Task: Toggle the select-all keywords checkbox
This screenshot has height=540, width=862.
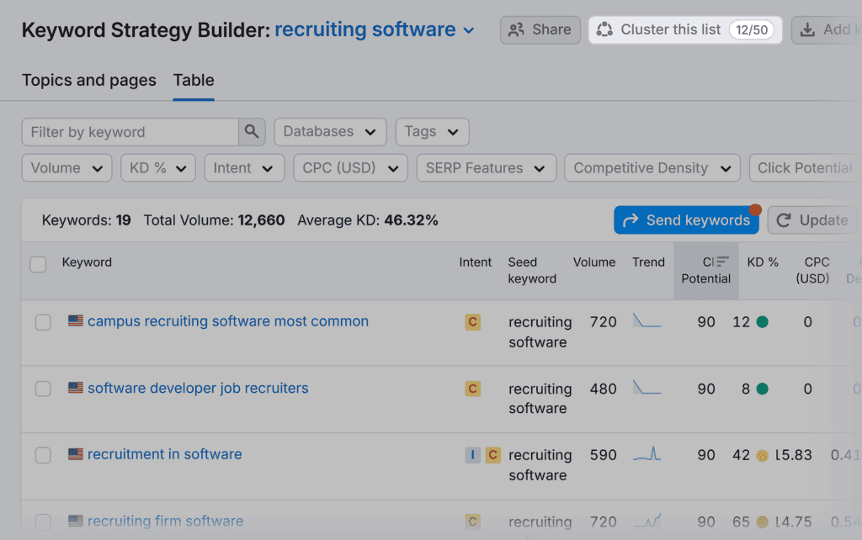Action: point(38,264)
